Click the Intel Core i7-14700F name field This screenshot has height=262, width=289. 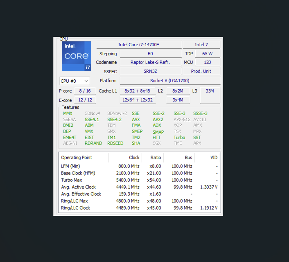(139, 45)
